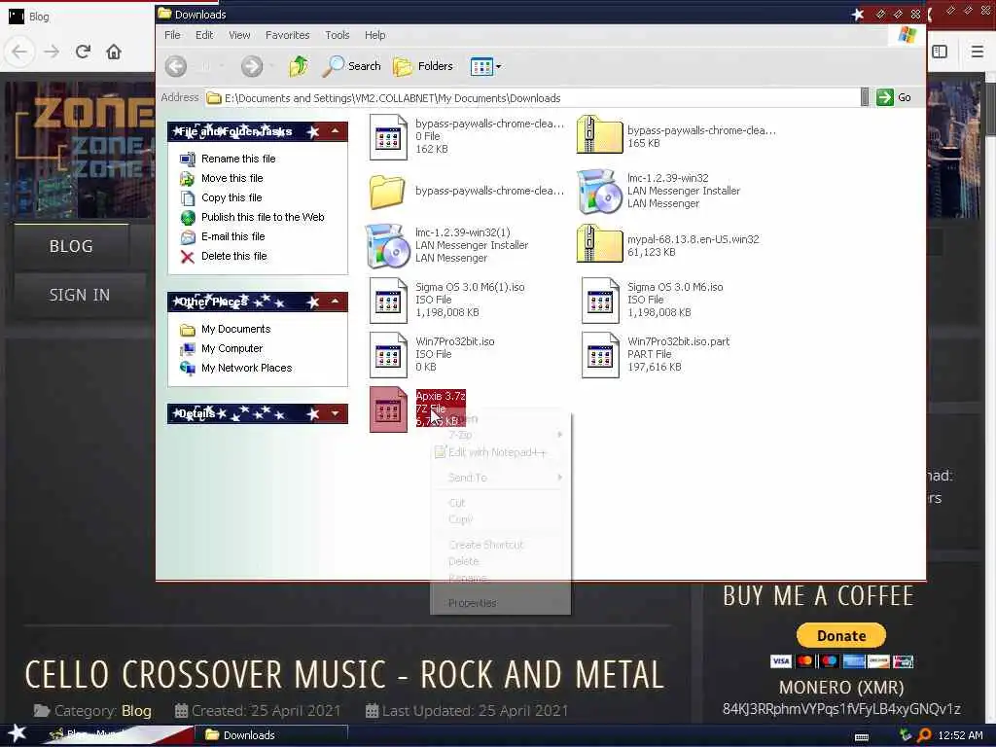Select the bypass-paywalls zip archive 165 KB
Viewport: 996px width, 747px height.
[599, 134]
